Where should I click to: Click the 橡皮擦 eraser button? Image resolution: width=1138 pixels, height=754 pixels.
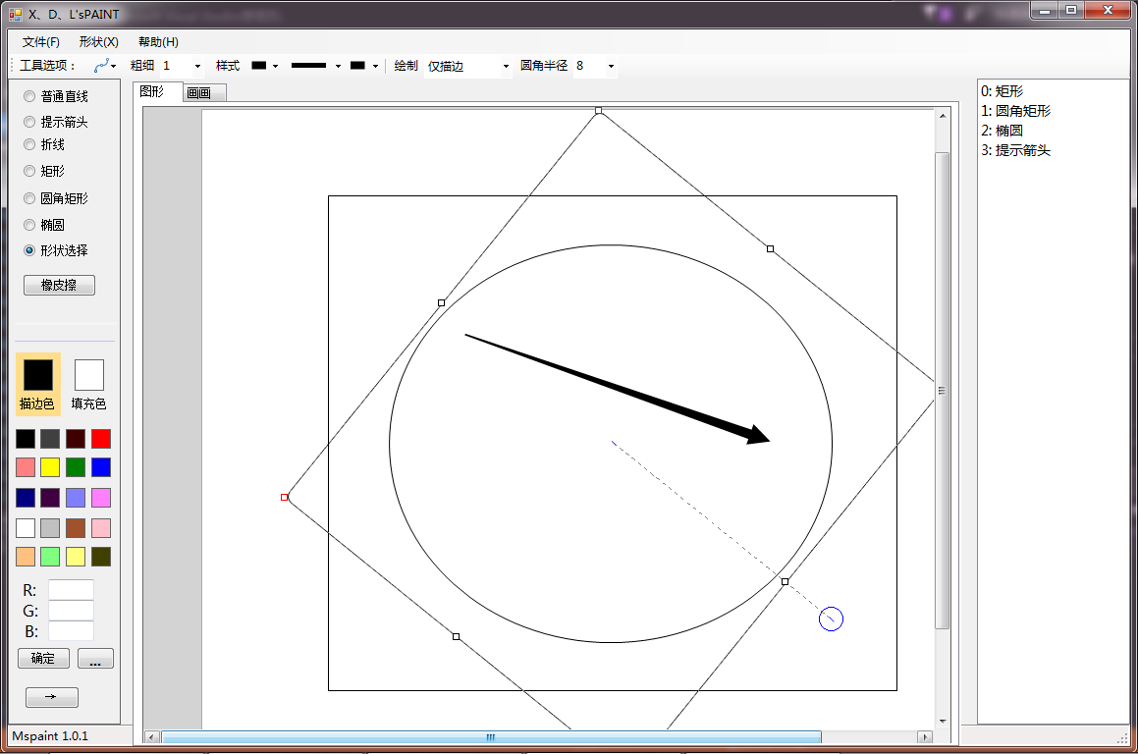coord(59,286)
